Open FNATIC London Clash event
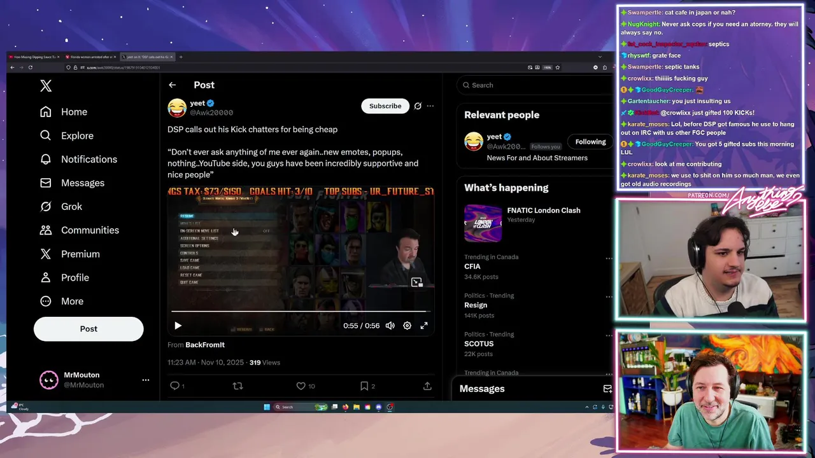This screenshot has height=458, width=815. click(544, 211)
